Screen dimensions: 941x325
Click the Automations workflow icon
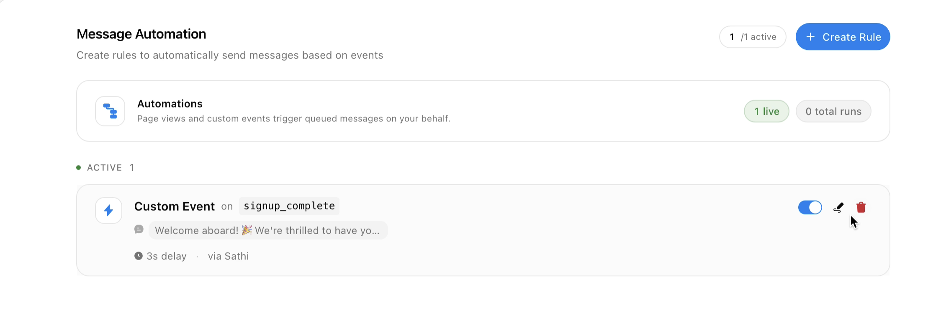click(110, 111)
